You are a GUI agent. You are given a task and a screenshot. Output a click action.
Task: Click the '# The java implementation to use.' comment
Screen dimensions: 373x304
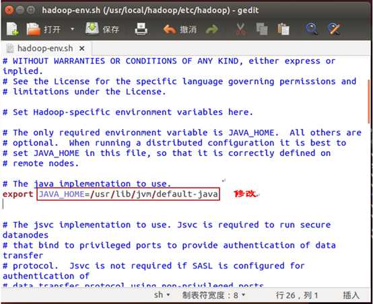(x=87, y=184)
